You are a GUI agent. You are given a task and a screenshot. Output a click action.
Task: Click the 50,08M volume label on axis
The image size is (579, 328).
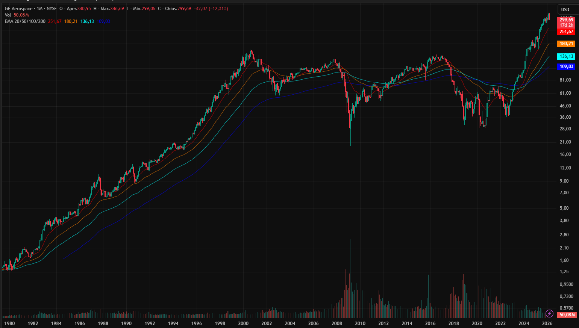[566, 315]
